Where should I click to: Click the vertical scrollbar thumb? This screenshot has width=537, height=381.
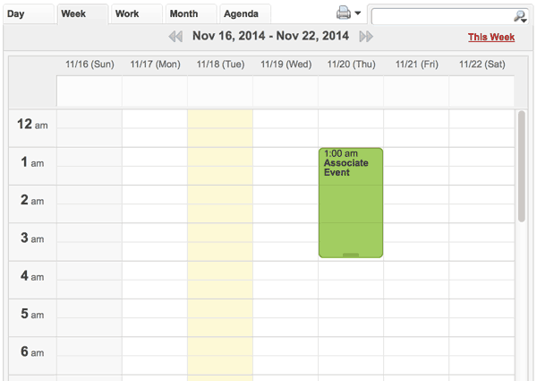click(522, 166)
